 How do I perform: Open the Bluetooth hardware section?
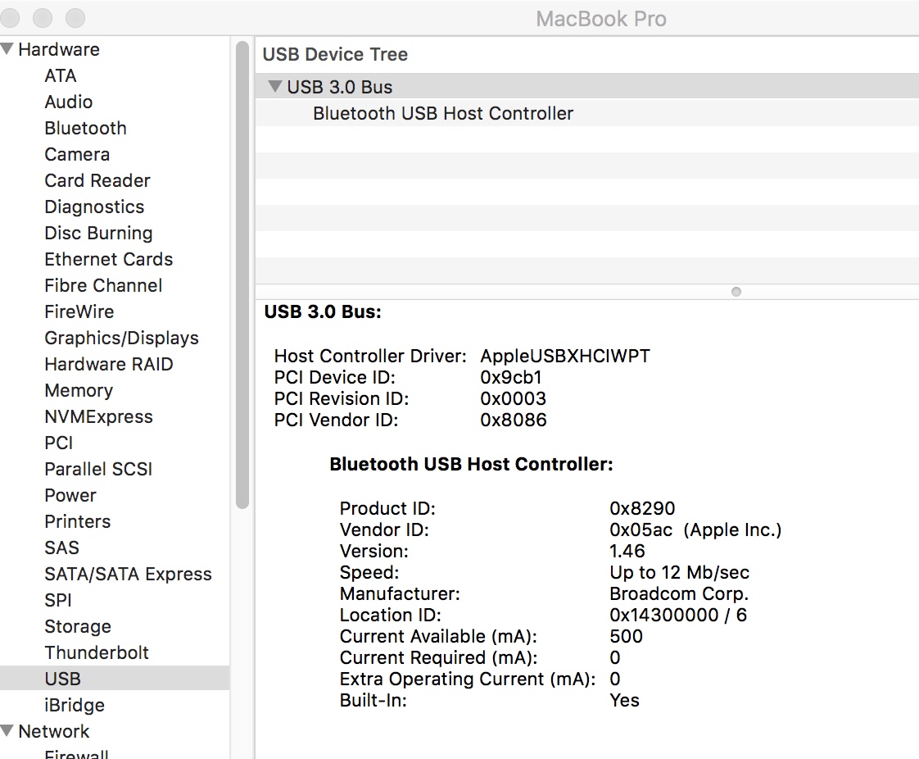coord(85,128)
